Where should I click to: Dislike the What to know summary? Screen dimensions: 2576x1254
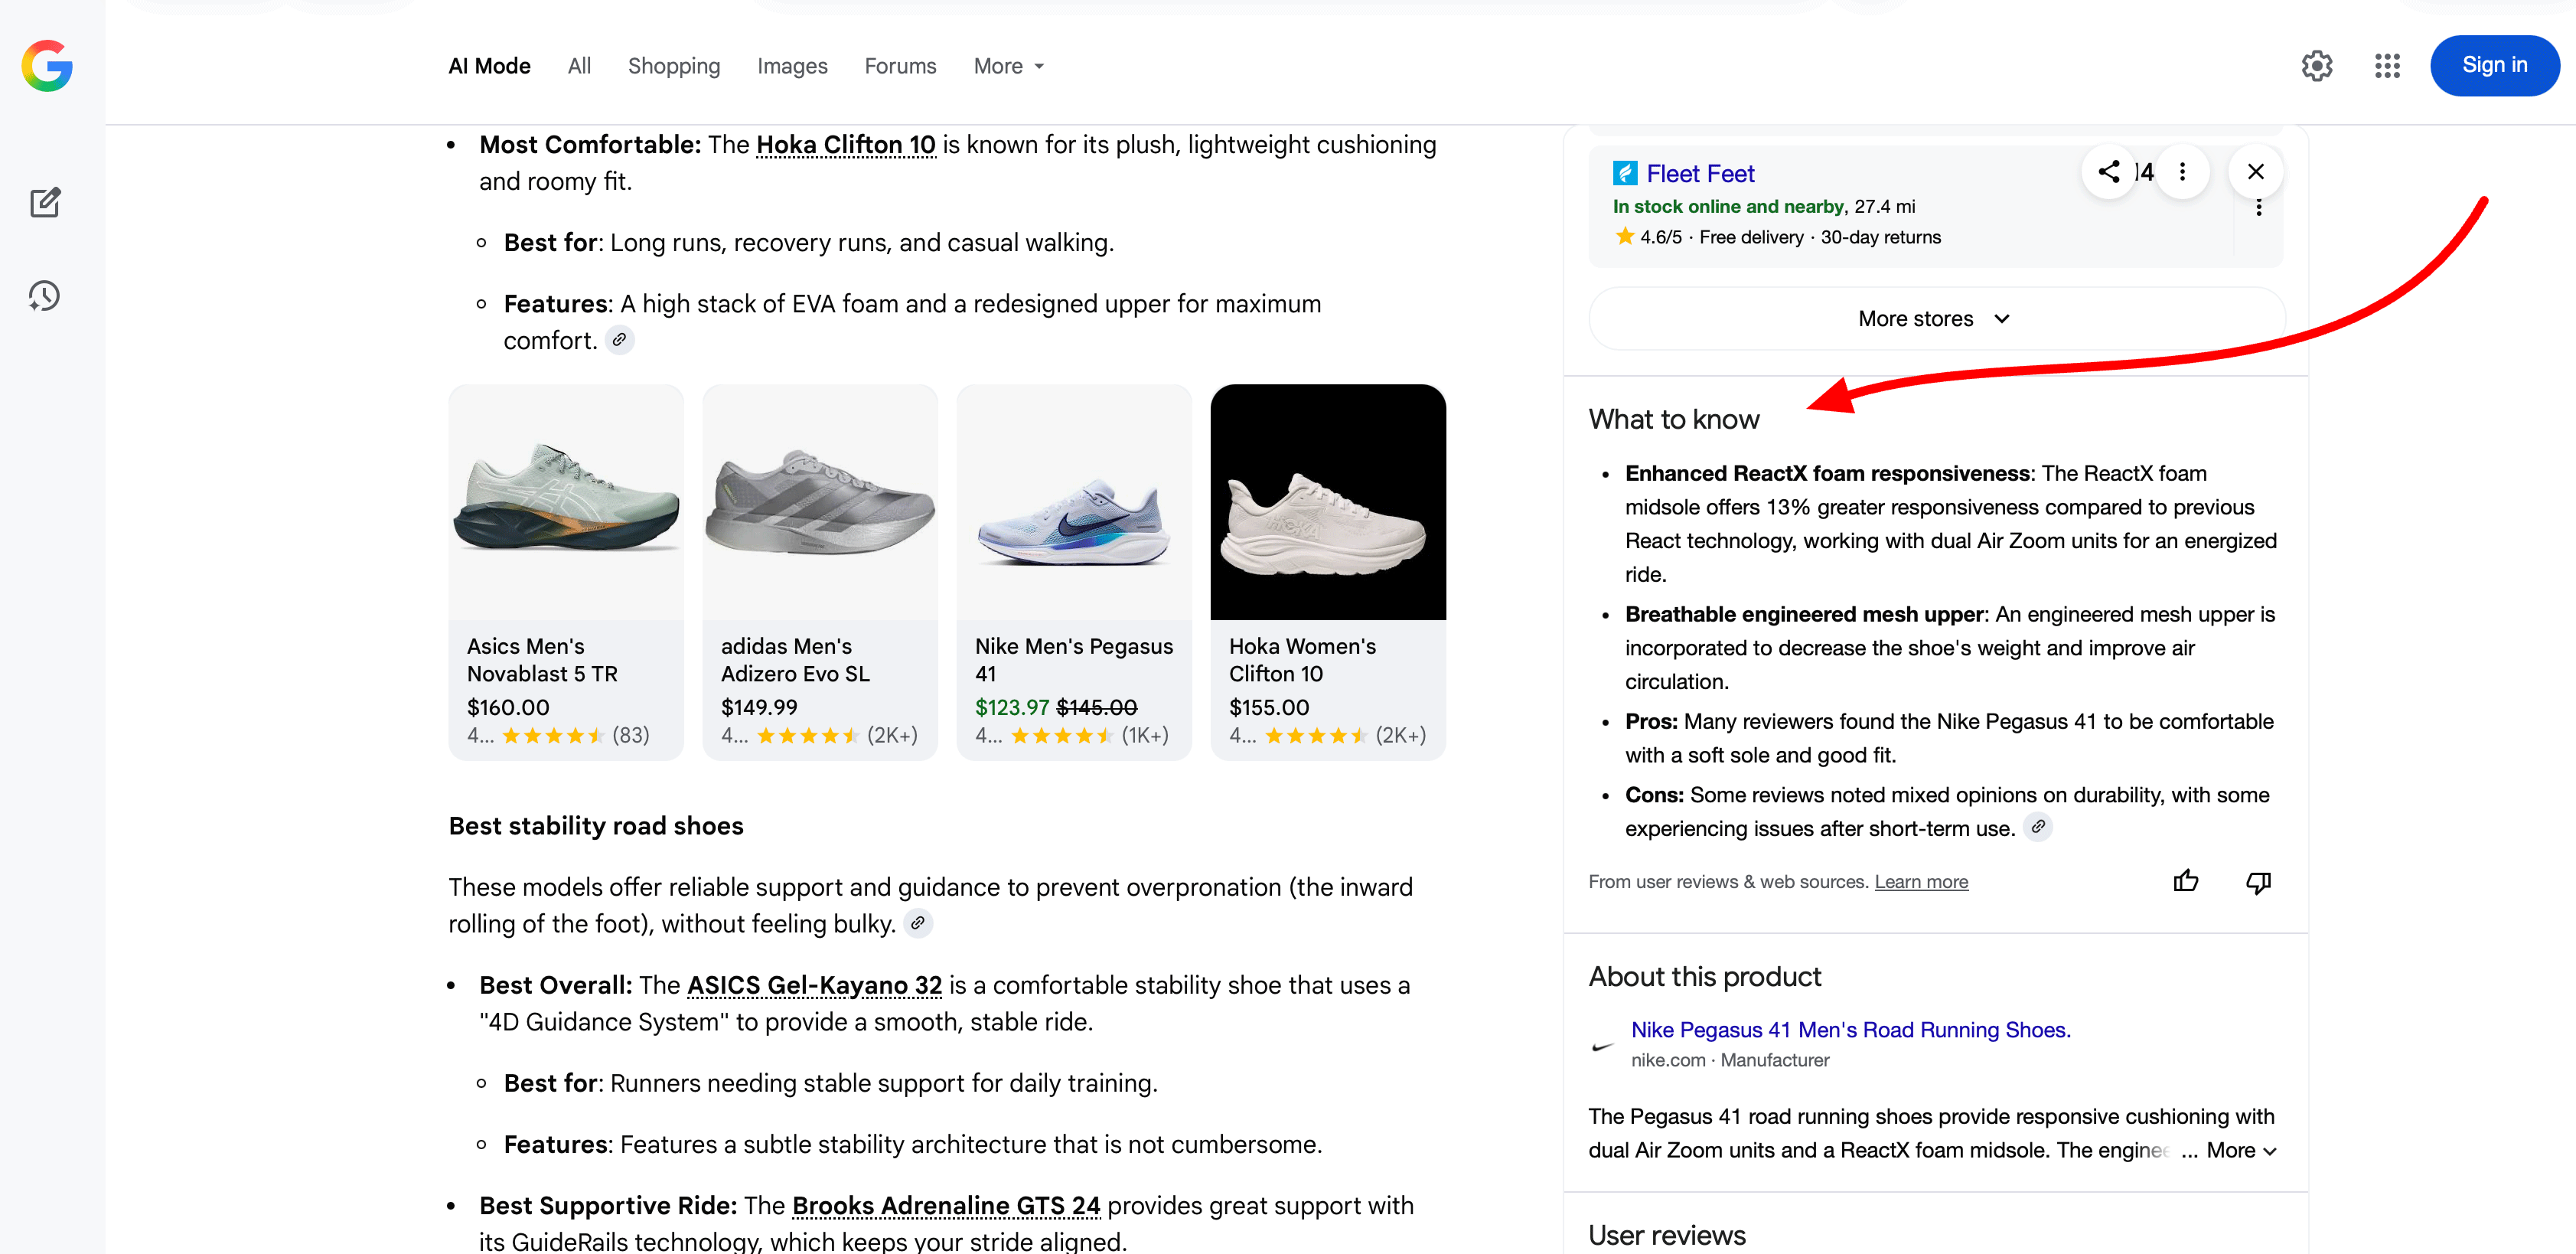click(2258, 881)
